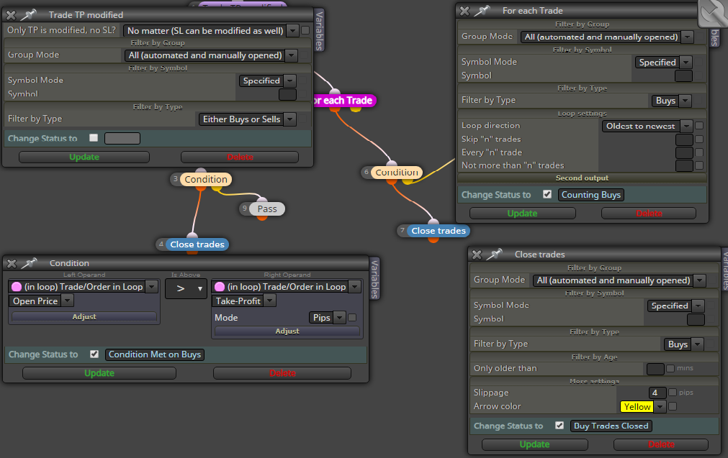This screenshot has height=458, width=728.
Task: Select the Pass node in the graph
Action: pos(267,209)
